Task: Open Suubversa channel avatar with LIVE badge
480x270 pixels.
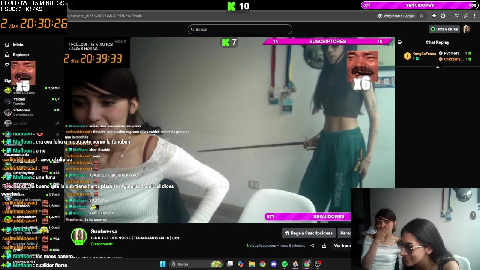Action: point(79,236)
